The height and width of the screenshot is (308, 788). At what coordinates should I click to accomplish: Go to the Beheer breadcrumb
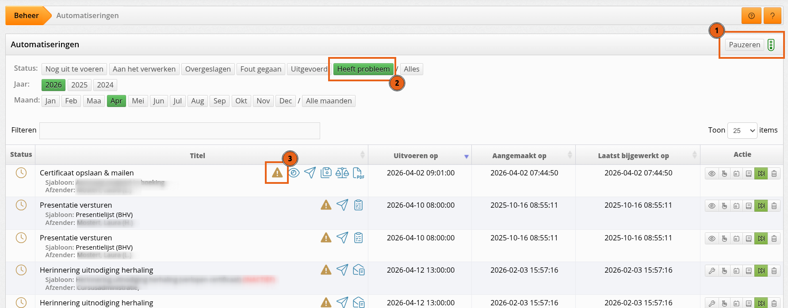click(x=26, y=15)
